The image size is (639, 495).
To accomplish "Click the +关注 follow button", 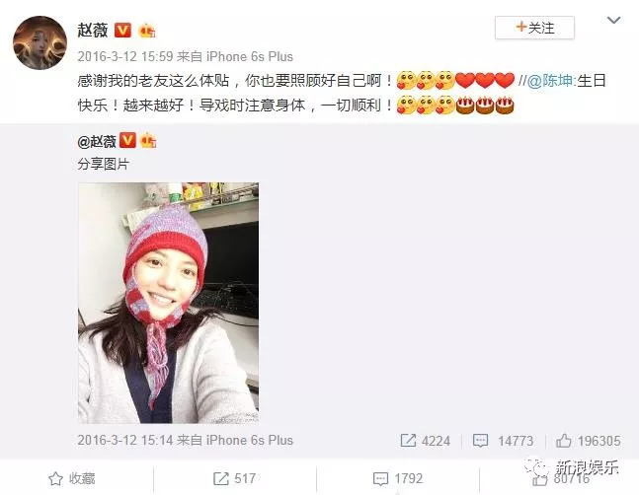I will point(534,28).
